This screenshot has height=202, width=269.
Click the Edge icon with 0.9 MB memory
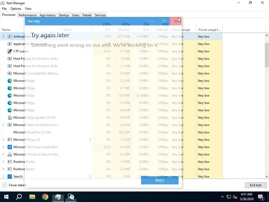(x=10, y=110)
